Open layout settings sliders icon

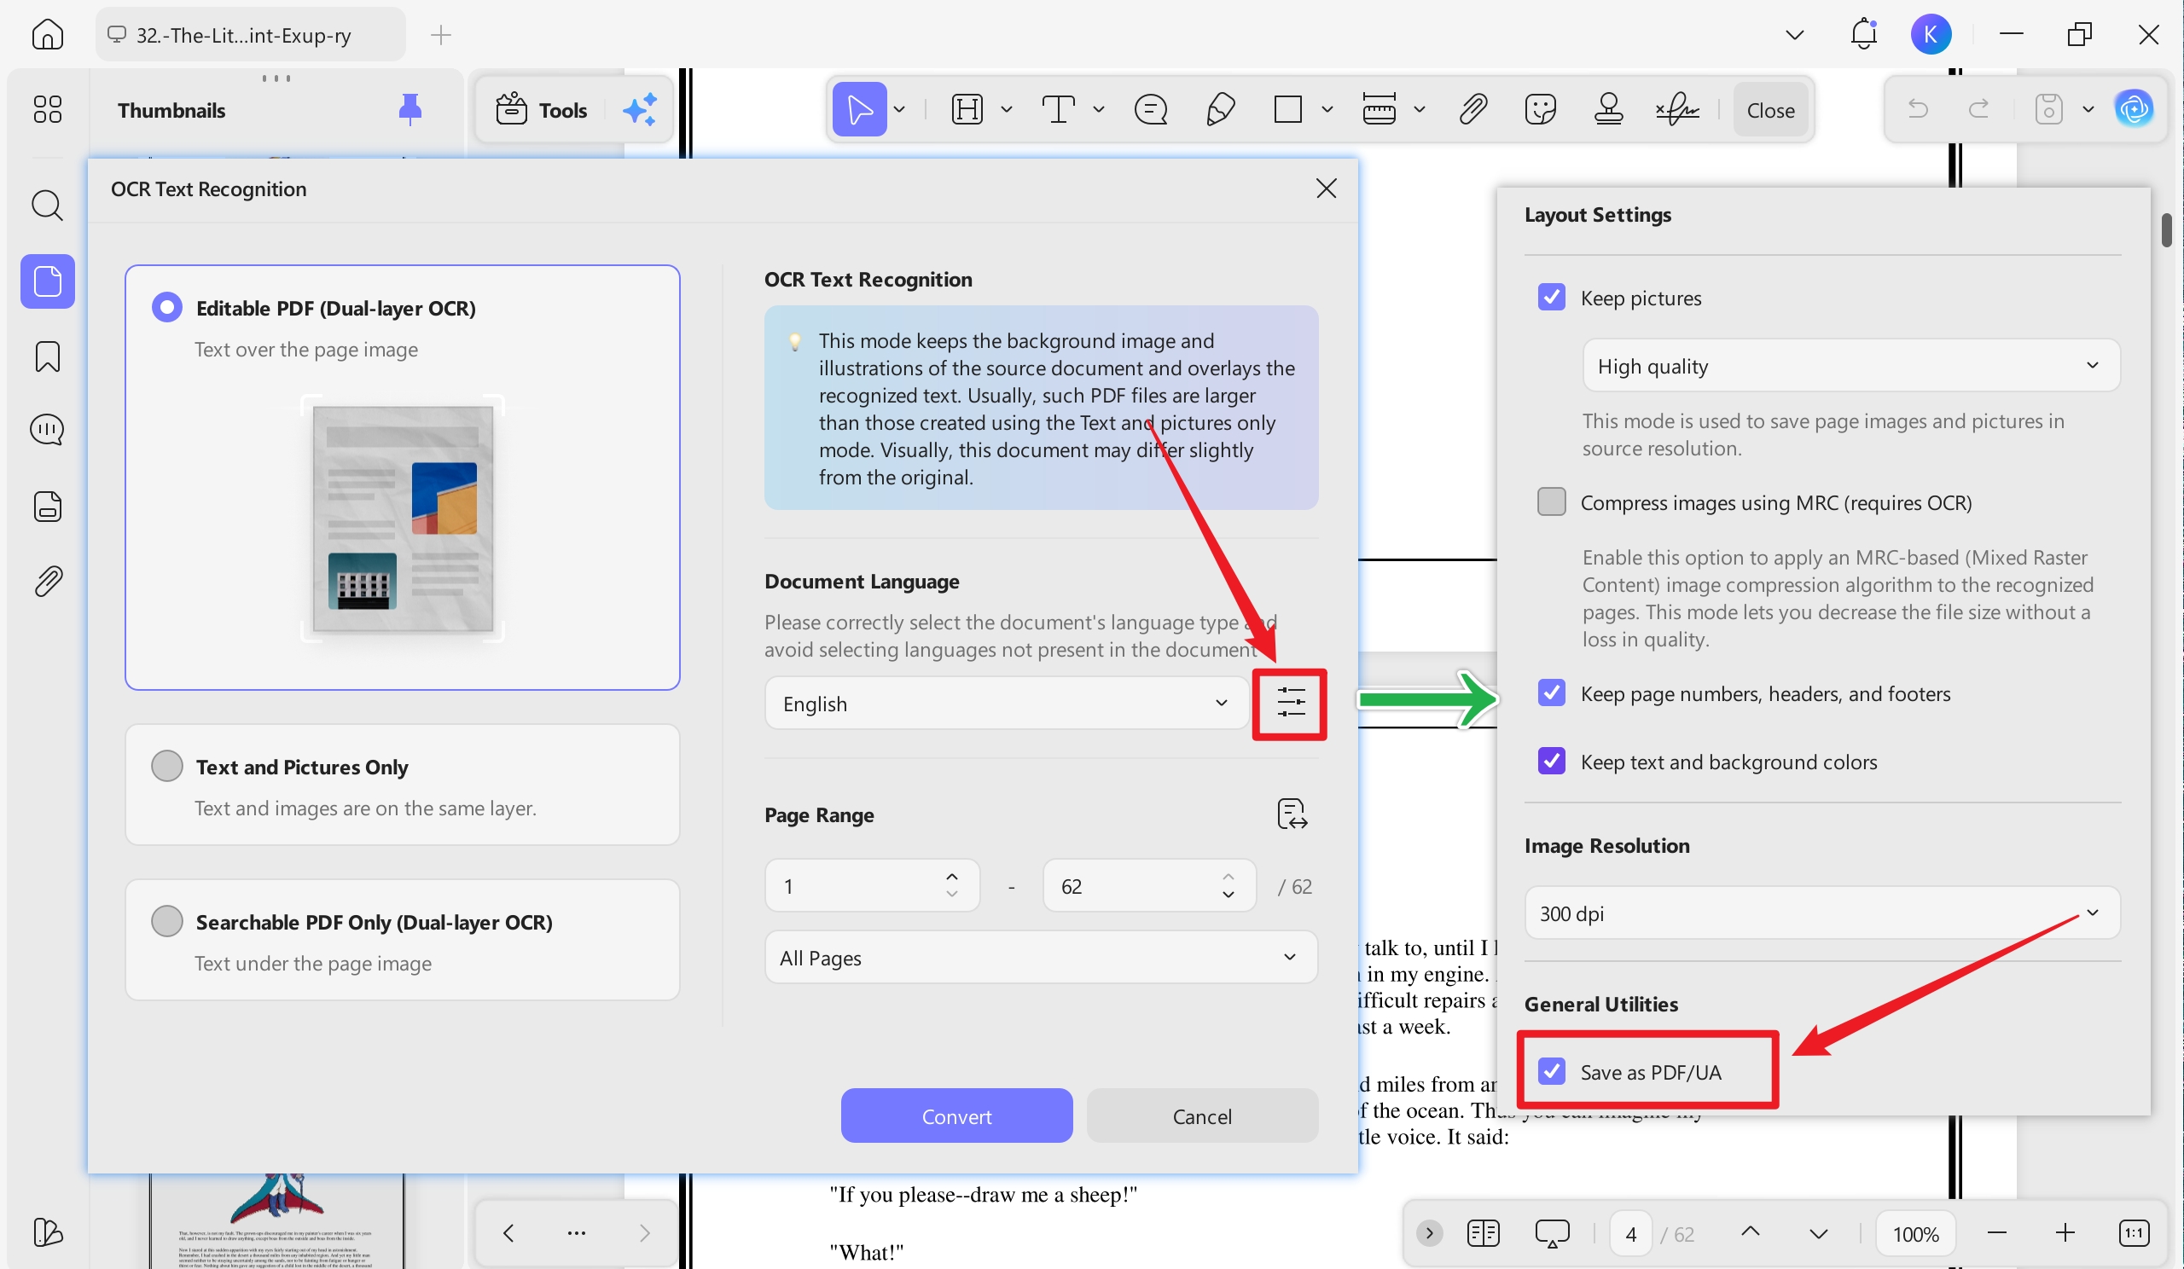coord(1291,703)
